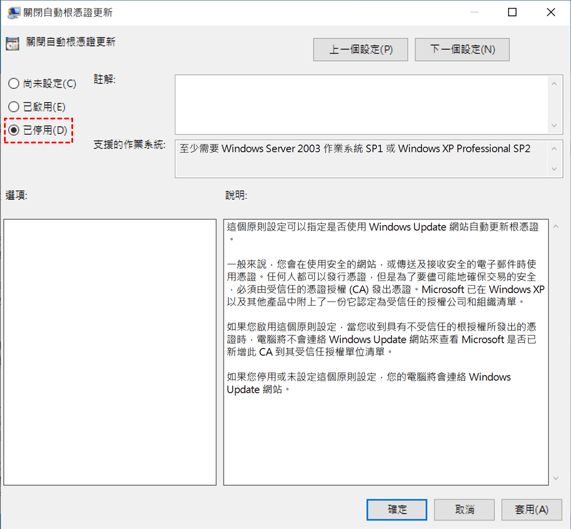Screen dimensions: 571x529
Task: Click the description paragraph starting 這個原則設定
Action: point(383,233)
